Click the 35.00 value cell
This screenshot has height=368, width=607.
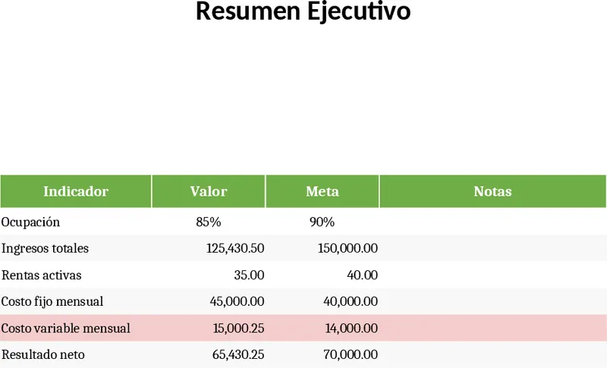(x=249, y=275)
